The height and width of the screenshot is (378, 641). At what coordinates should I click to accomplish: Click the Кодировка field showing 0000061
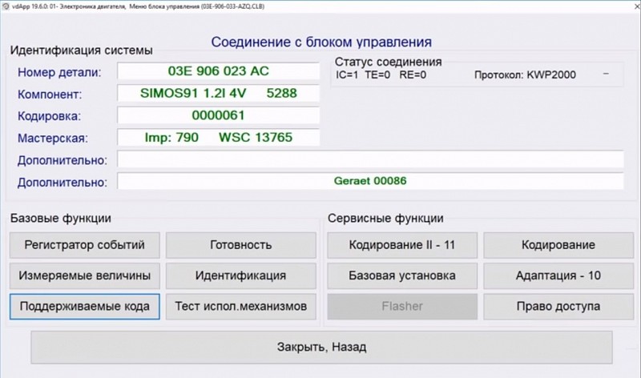coord(218,115)
